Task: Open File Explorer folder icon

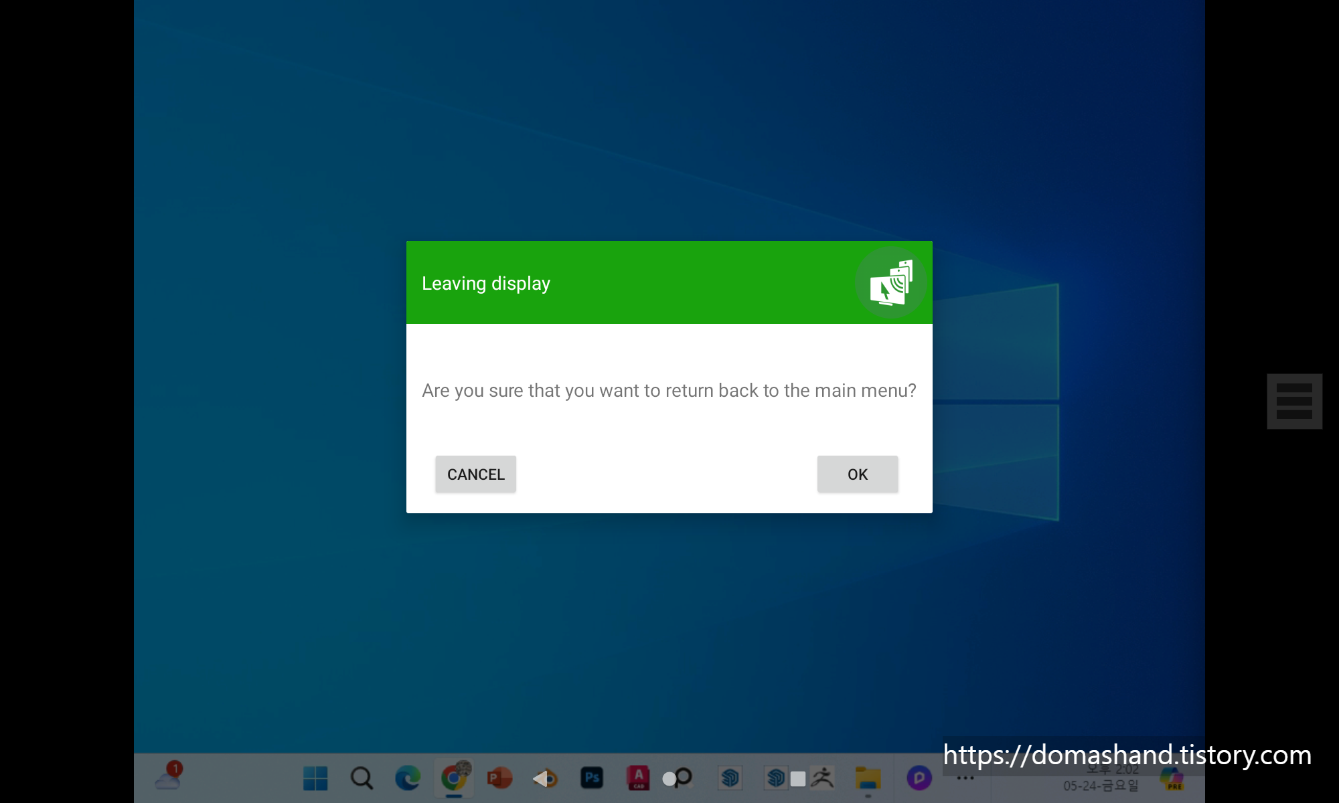Action: (868, 778)
